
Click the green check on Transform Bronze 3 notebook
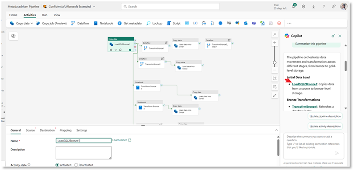pyautogui.click(x=162, y=85)
